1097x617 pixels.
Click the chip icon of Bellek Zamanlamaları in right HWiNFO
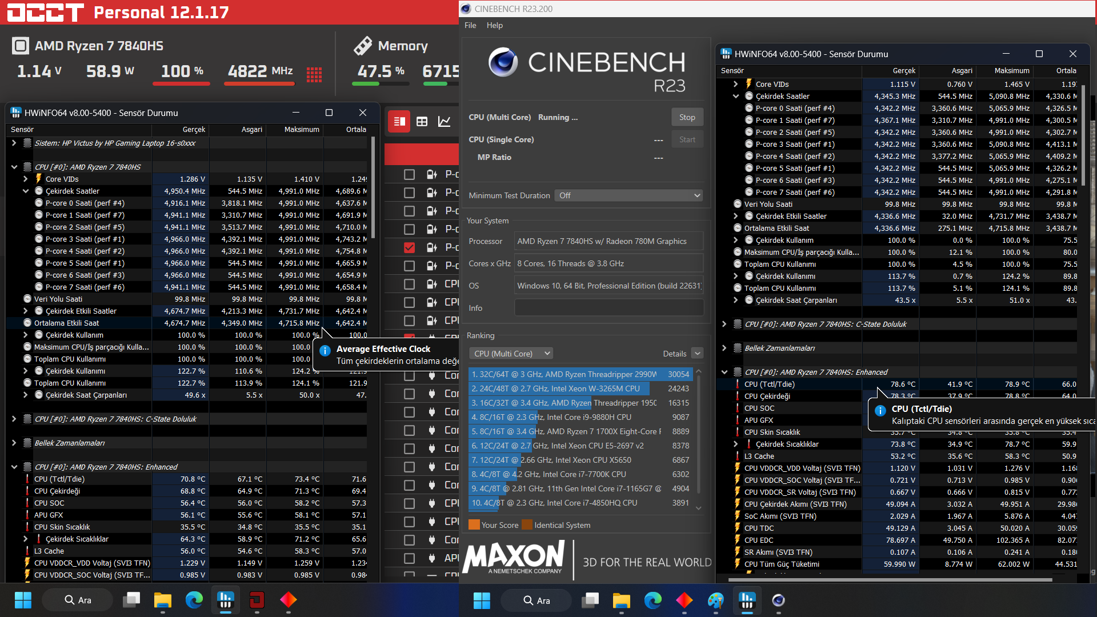738,348
